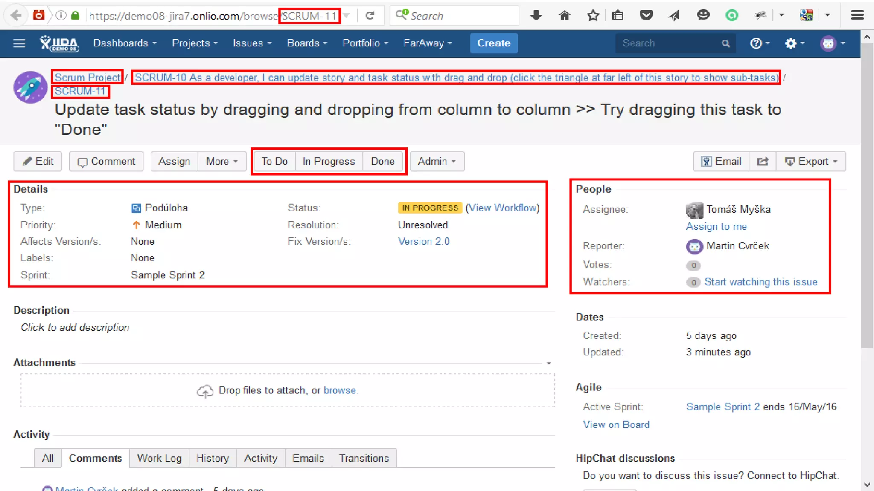Viewport: 874px width, 491px height.
Task: Start watching this issue
Action: point(760,282)
